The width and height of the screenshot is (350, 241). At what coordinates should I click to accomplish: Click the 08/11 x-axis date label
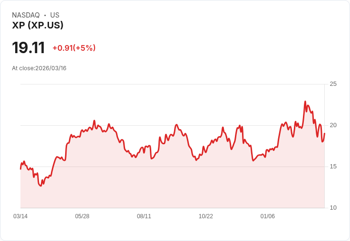[x=144, y=216]
